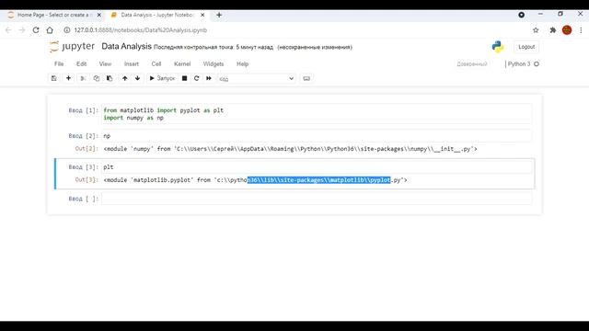Open the File menu
Image resolution: width=589 pixels, height=331 pixels.
pyautogui.click(x=59, y=64)
